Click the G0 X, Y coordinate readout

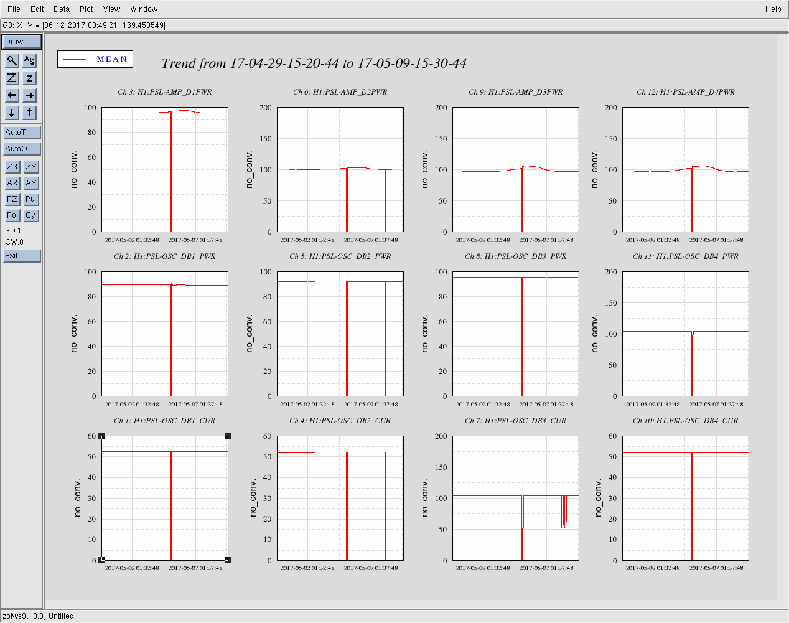84,26
